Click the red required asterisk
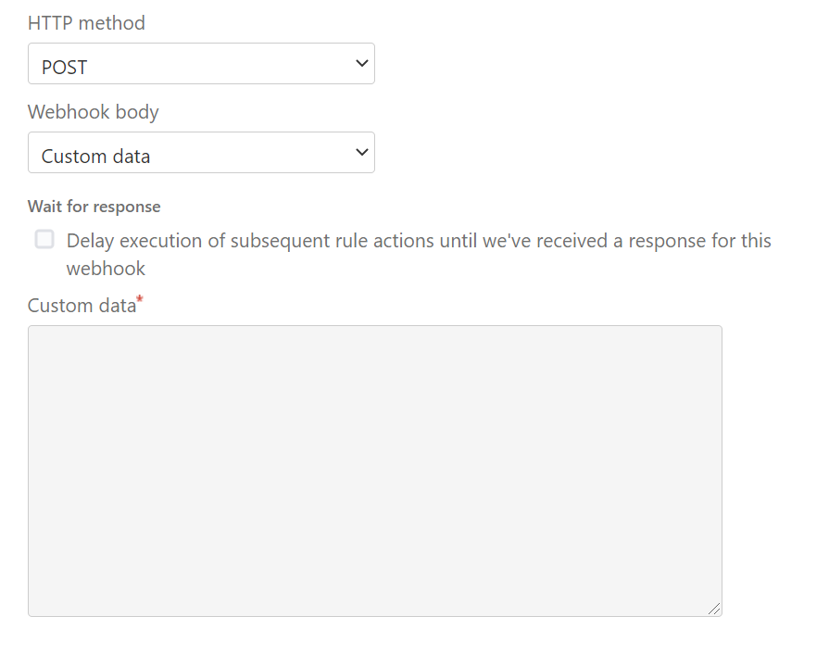 tap(140, 299)
